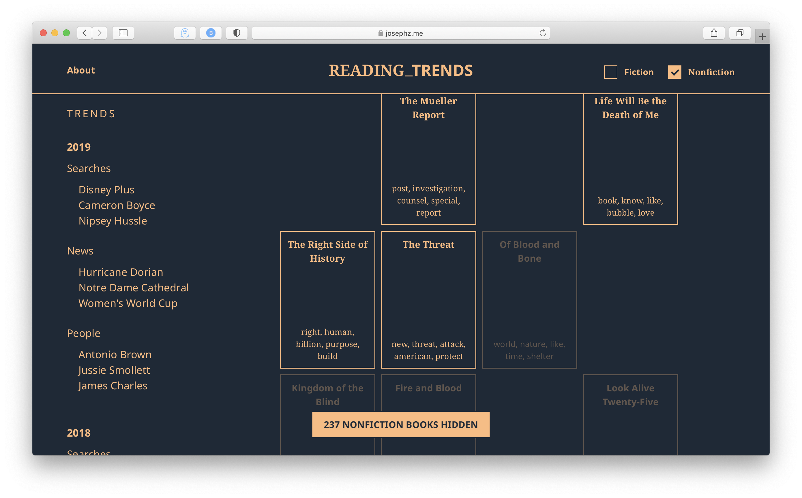Click the padlock icon beside josephz.me
This screenshot has width=802, height=498.
[381, 33]
